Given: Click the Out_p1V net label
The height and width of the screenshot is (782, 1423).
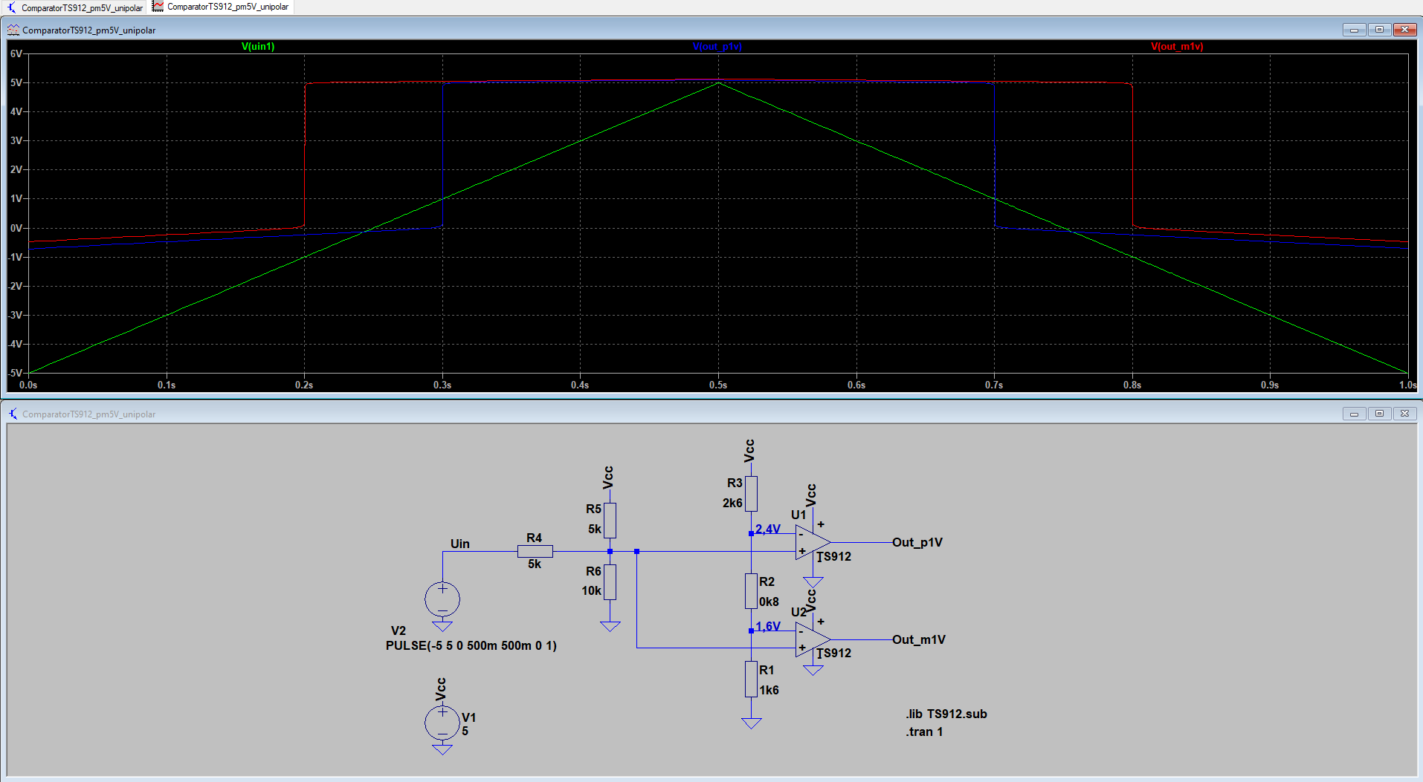Looking at the screenshot, I should click(x=917, y=542).
